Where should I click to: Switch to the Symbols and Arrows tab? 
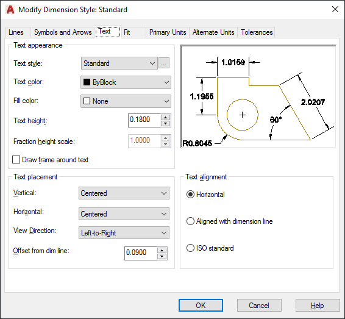coord(63,32)
